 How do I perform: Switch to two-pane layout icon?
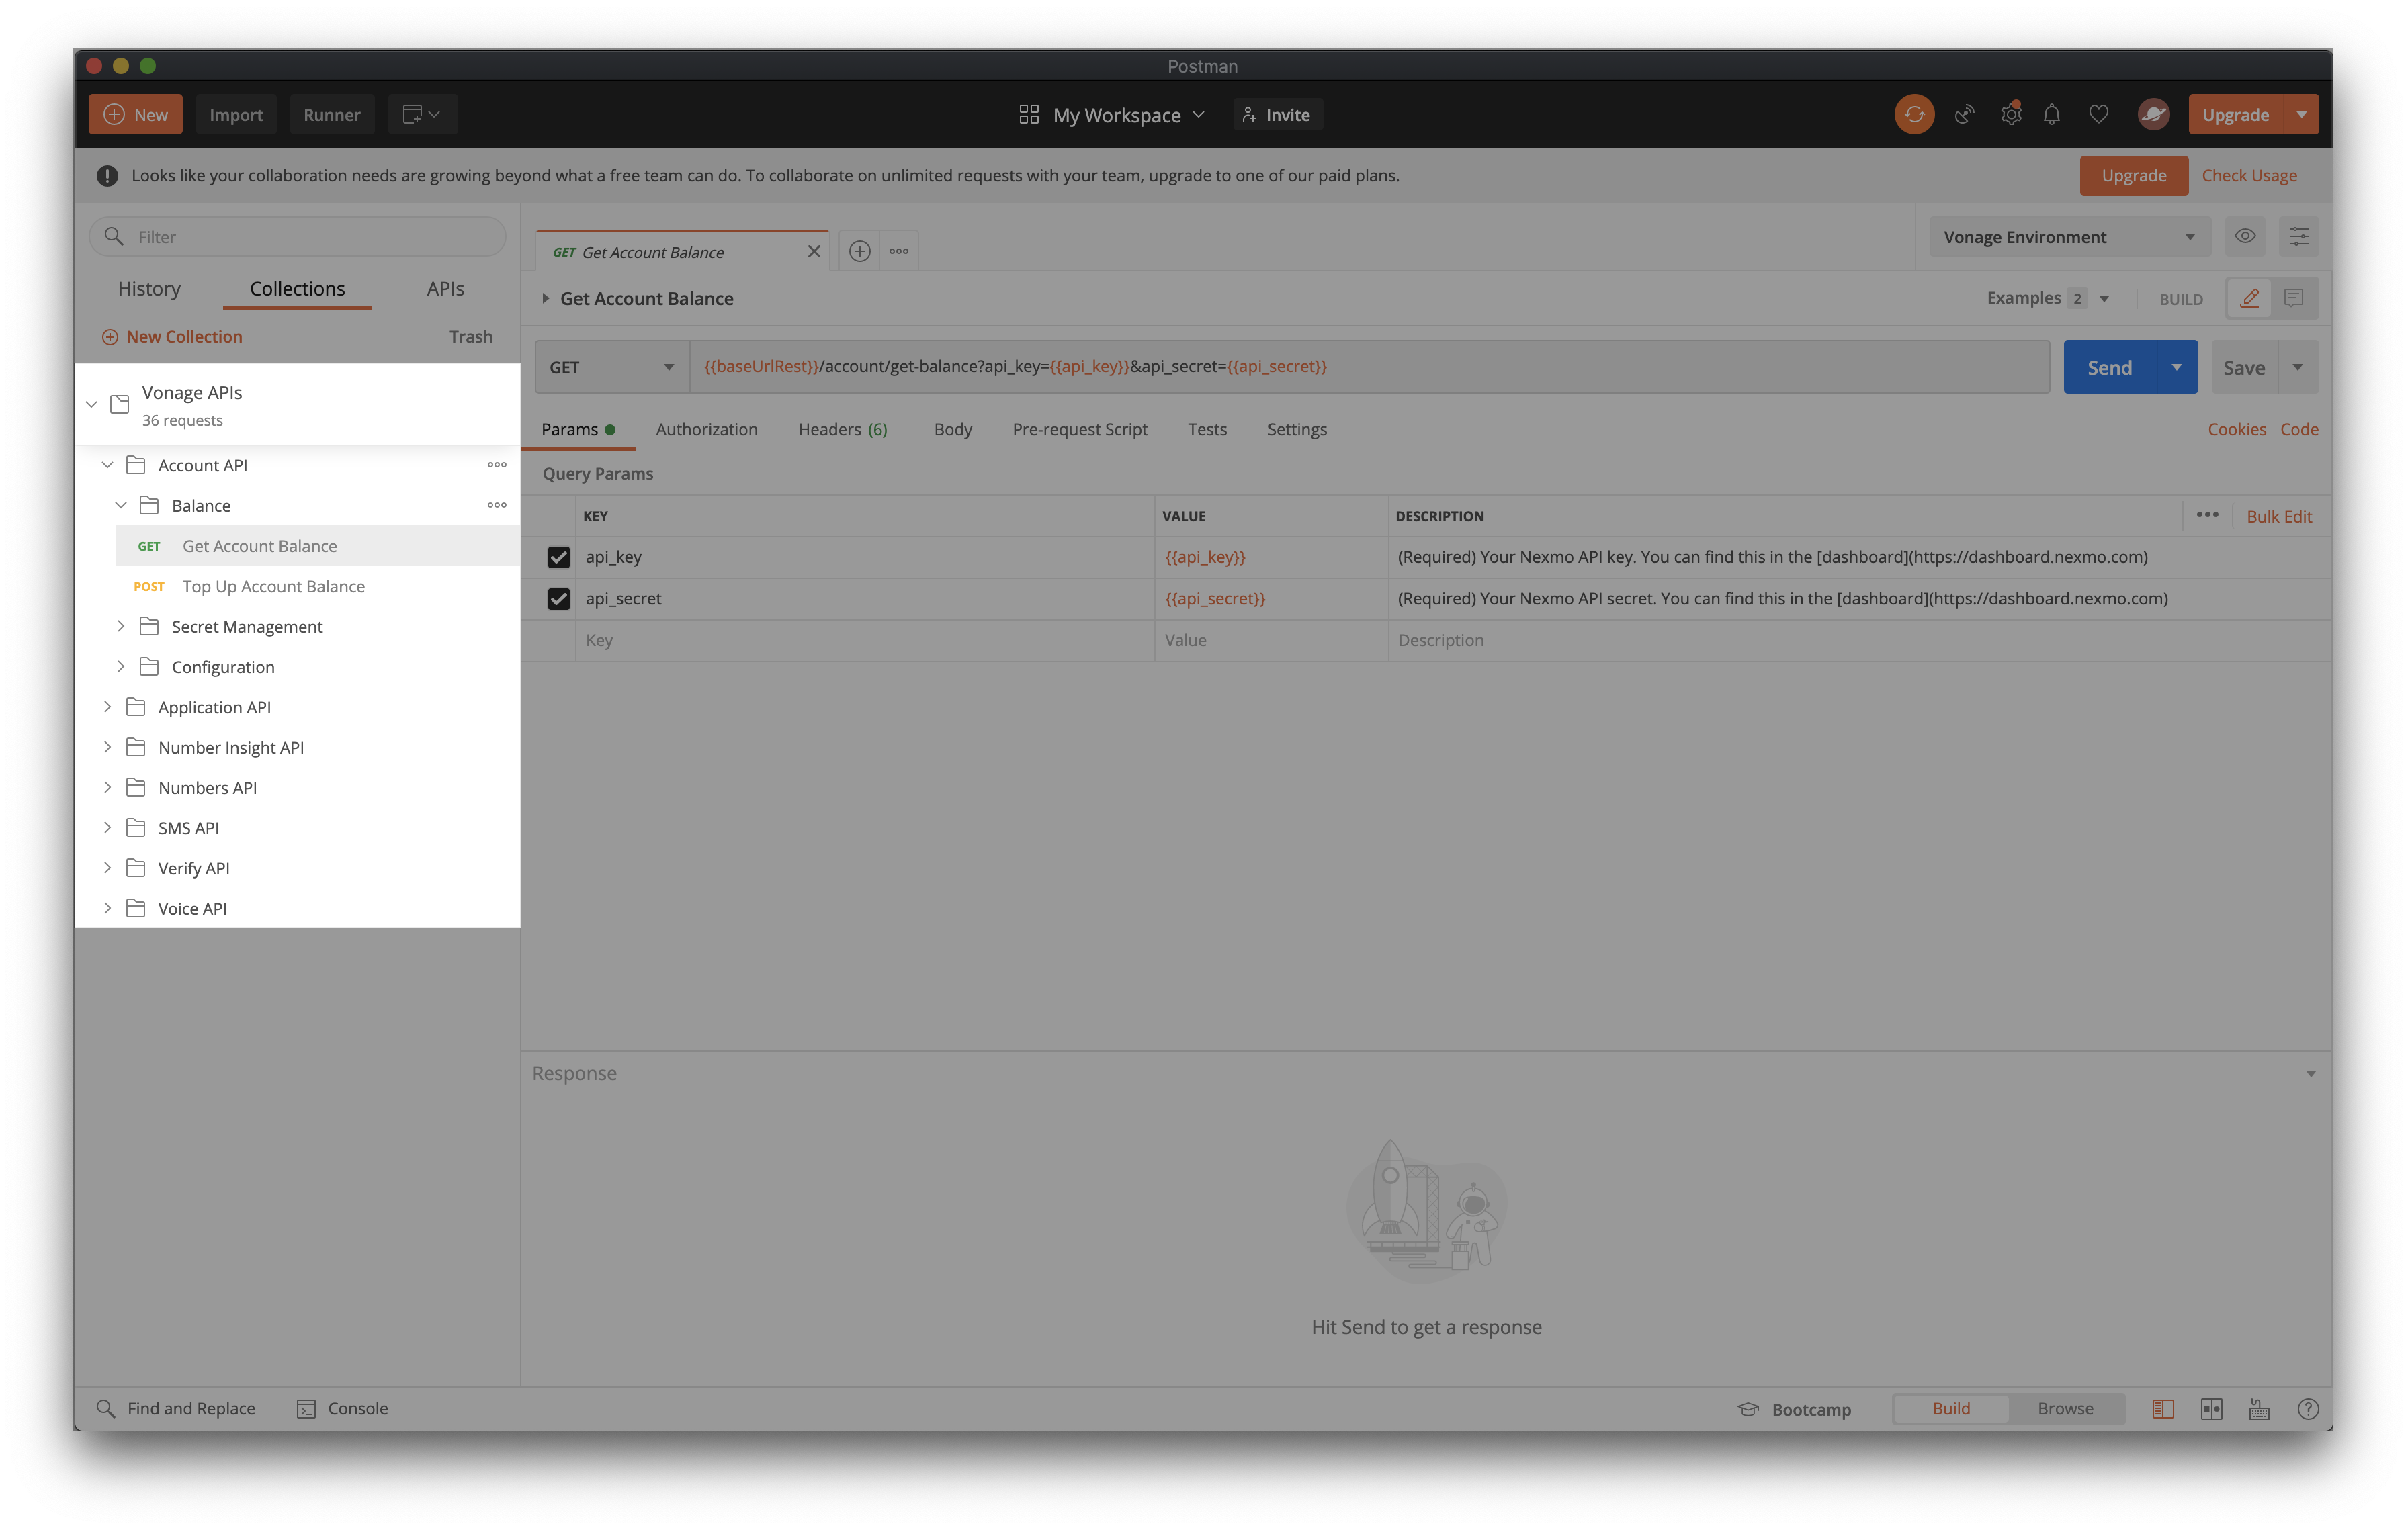coord(2211,1409)
